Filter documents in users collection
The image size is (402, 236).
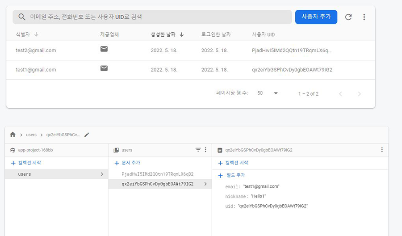[x=198, y=150]
